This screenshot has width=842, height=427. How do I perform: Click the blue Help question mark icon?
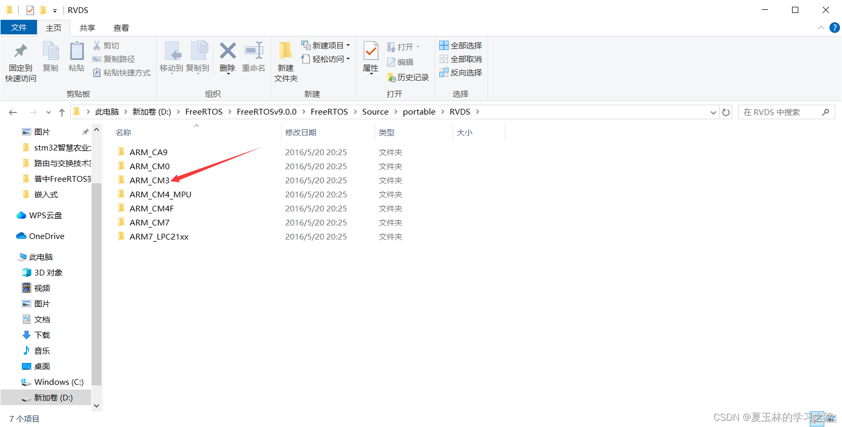tap(834, 28)
